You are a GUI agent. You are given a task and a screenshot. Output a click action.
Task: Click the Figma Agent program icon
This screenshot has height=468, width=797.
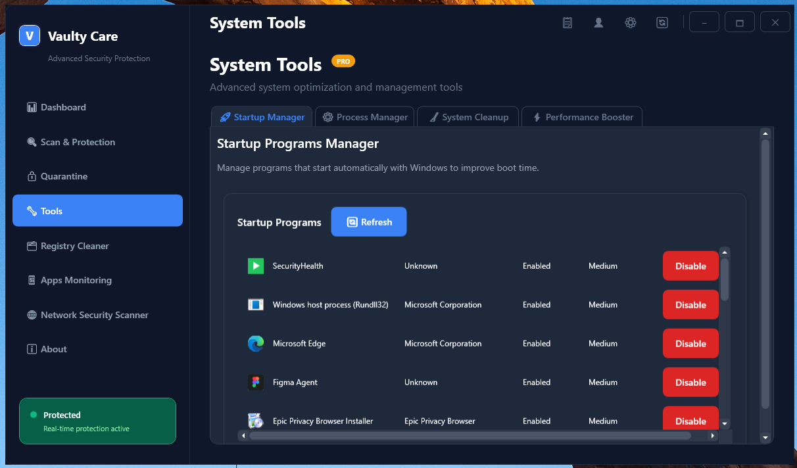point(256,382)
